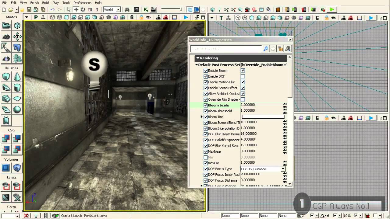The image size is (390, 219).
Task: Switch right viewport to Top view (T)
Action: 221,18
